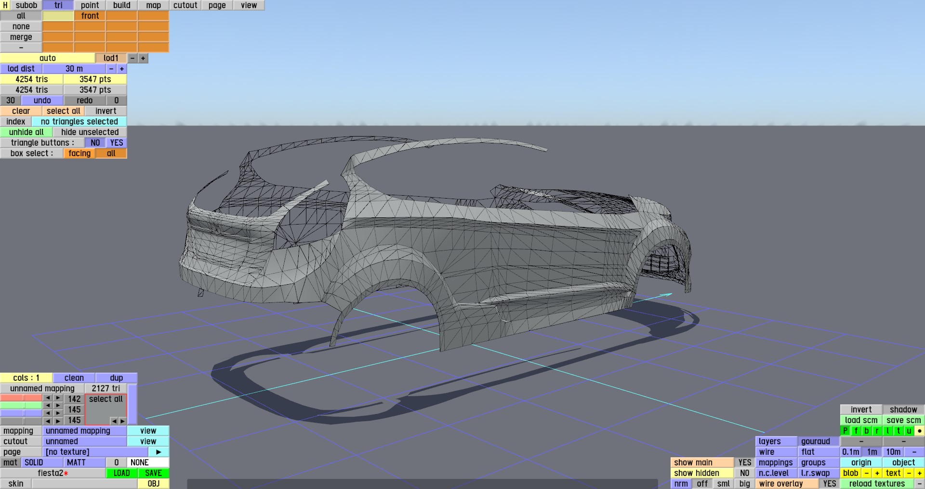Increase text size with plus
Screen dimensions: 925x489
click(920, 473)
